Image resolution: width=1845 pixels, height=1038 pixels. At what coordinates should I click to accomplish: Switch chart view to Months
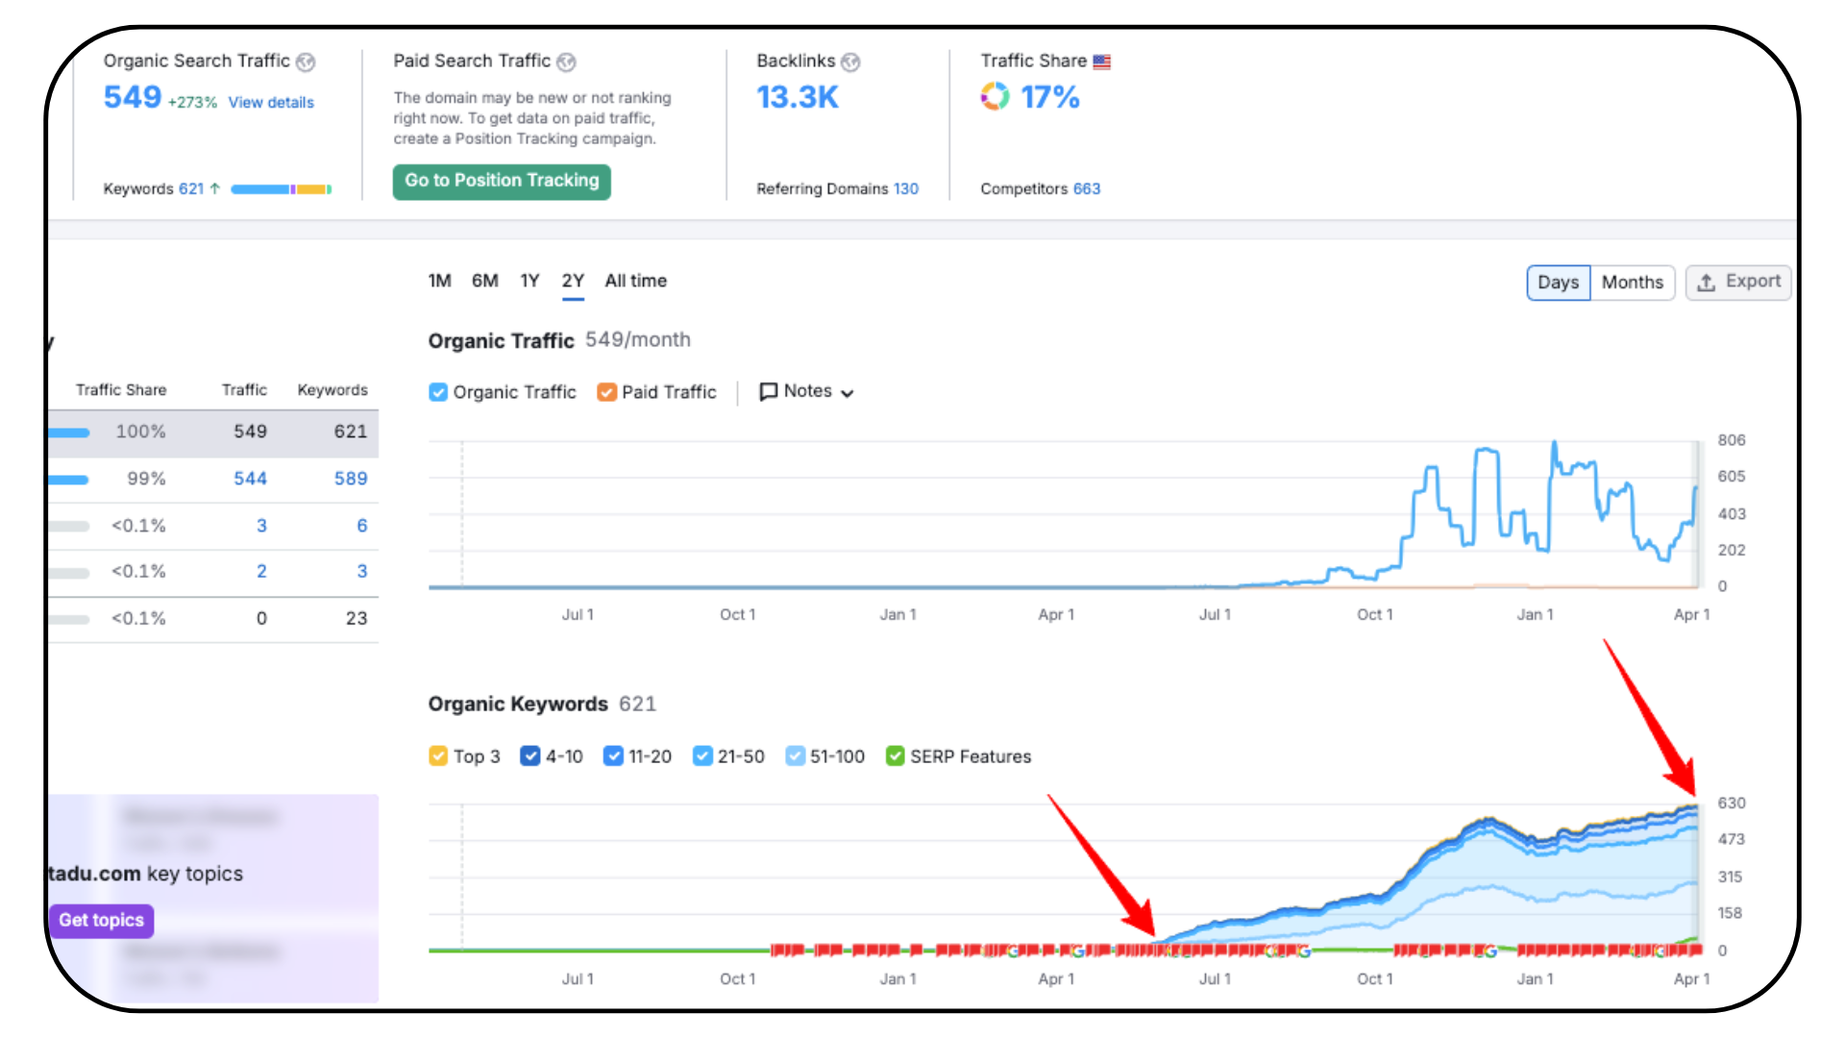pyautogui.click(x=1632, y=283)
